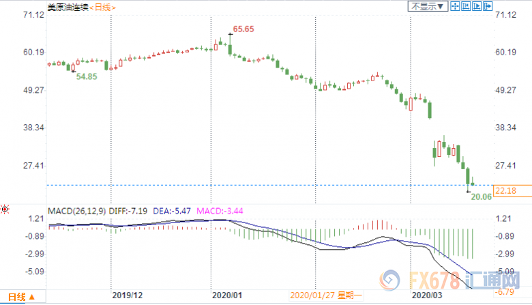Click the indicator settings sun icon
The width and height of the screenshot is (532, 305).
[5, 209]
